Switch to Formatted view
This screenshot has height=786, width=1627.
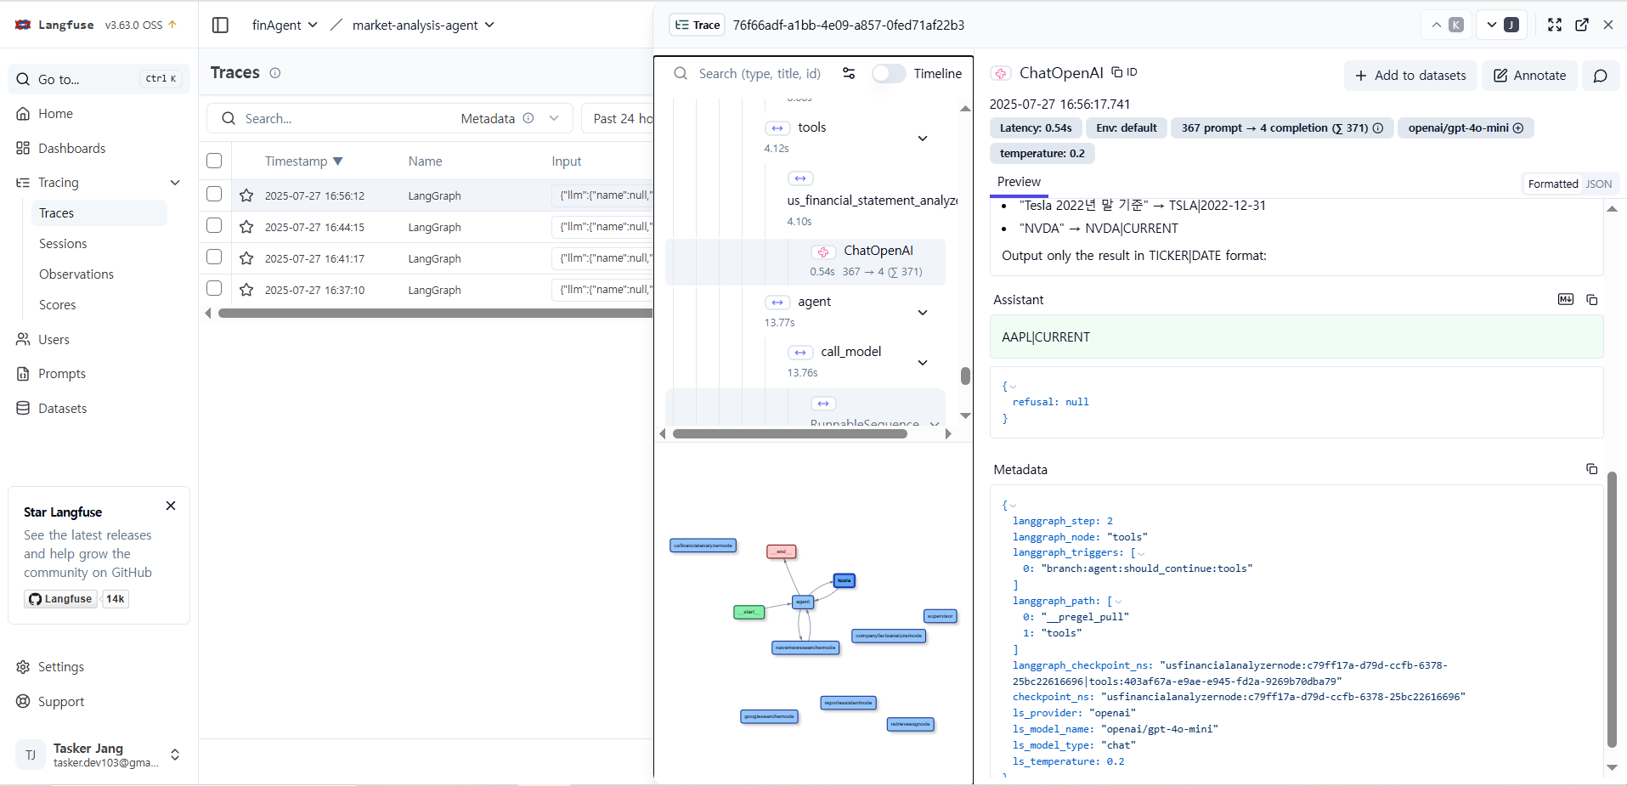[1552, 184]
